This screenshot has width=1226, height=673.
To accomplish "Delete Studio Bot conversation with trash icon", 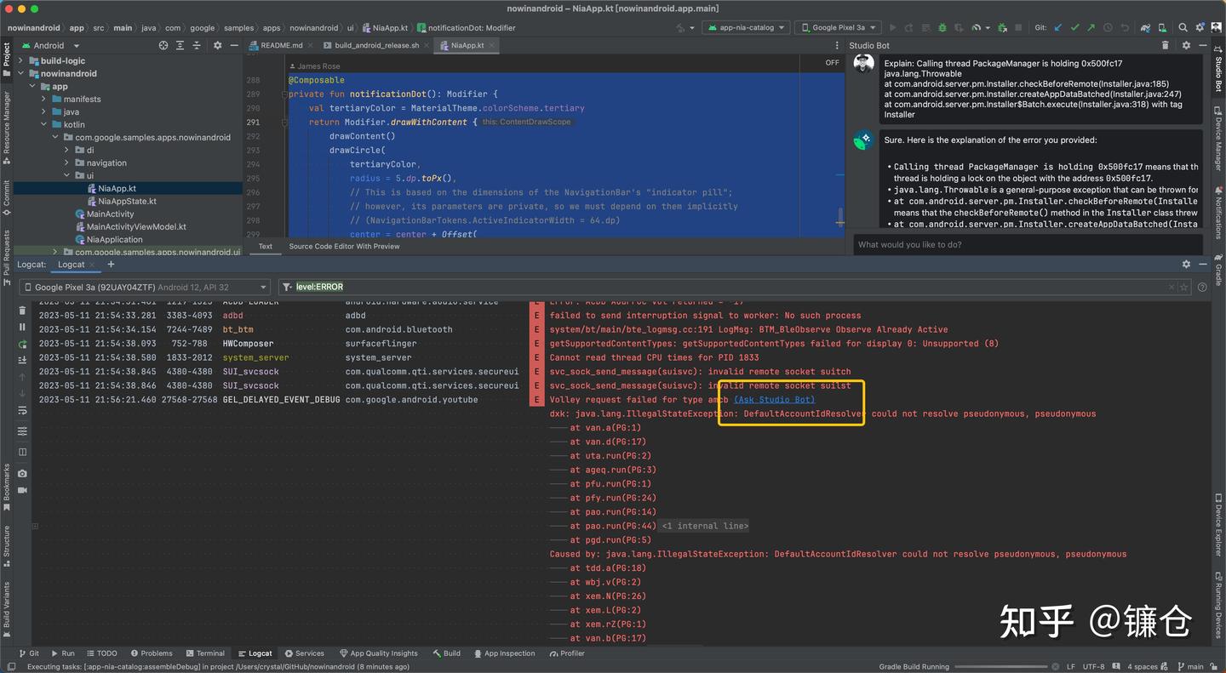I will pyautogui.click(x=1165, y=45).
